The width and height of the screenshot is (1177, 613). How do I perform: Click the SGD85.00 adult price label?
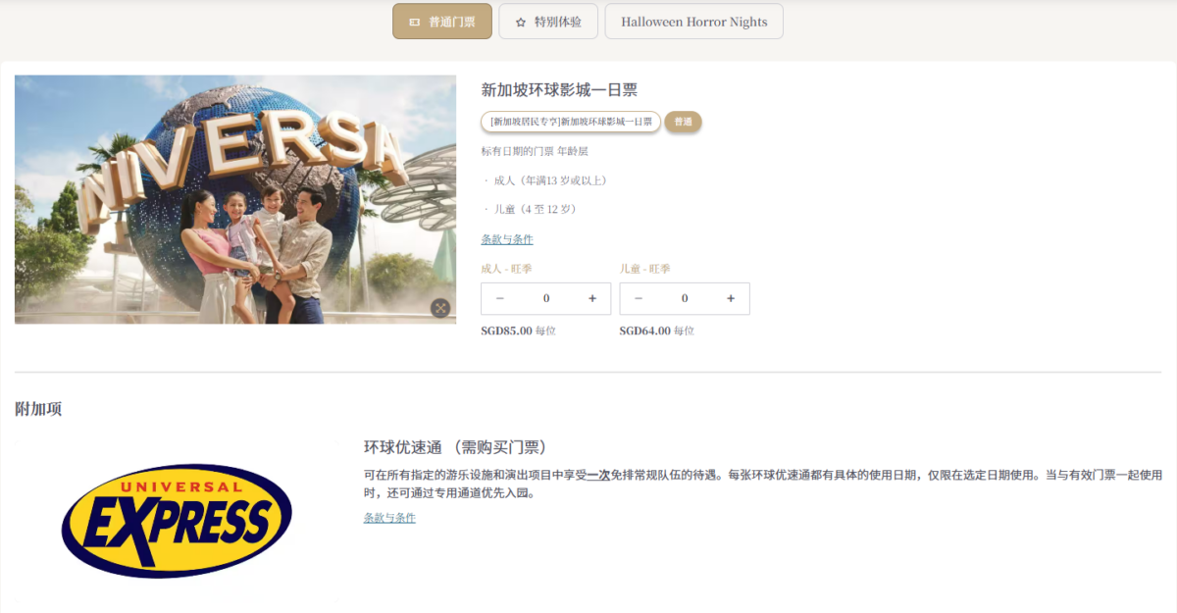pos(506,332)
